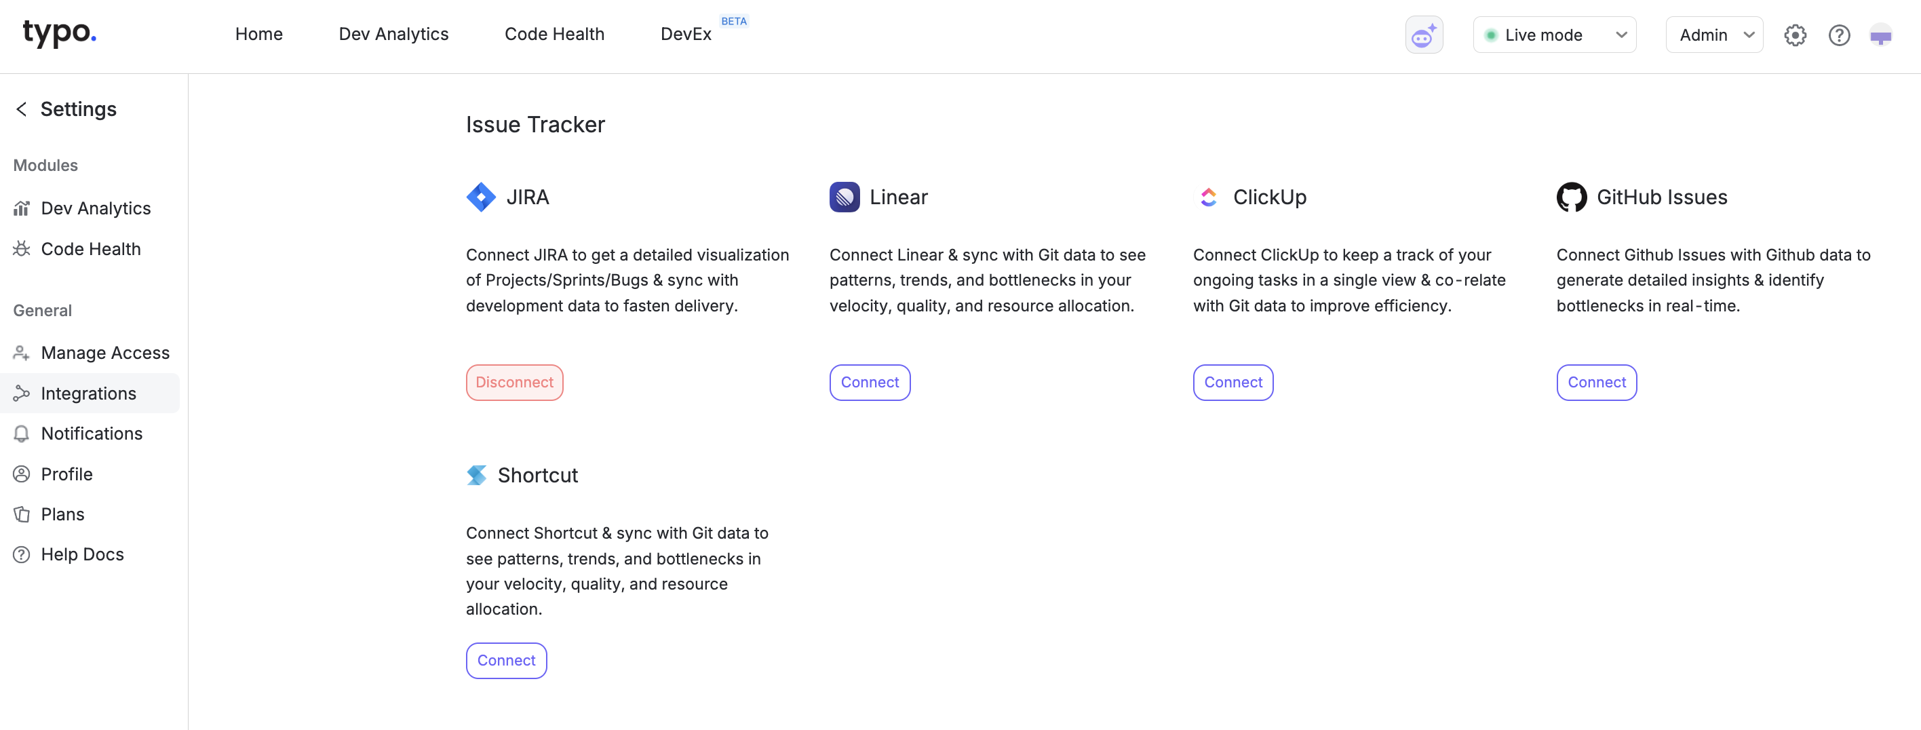Click the General section label
Image resolution: width=1921 pixels, height=730 pixels.
(43, 310)
